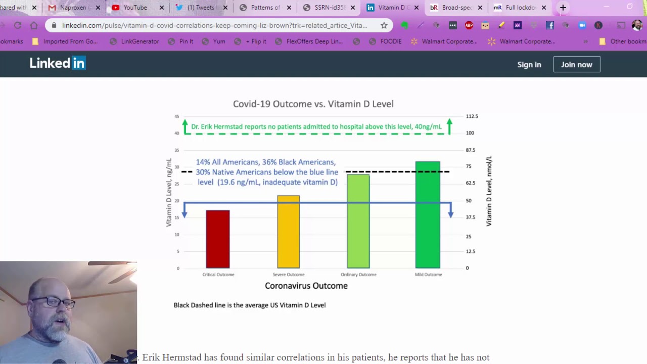Click the Sign in link
The height and width of the screenshot is (364, 647).
point(529,64)
